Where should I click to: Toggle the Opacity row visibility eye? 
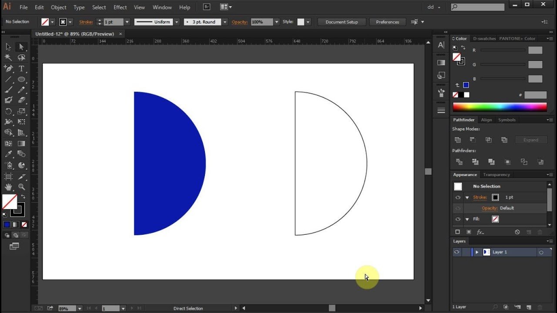458,208
